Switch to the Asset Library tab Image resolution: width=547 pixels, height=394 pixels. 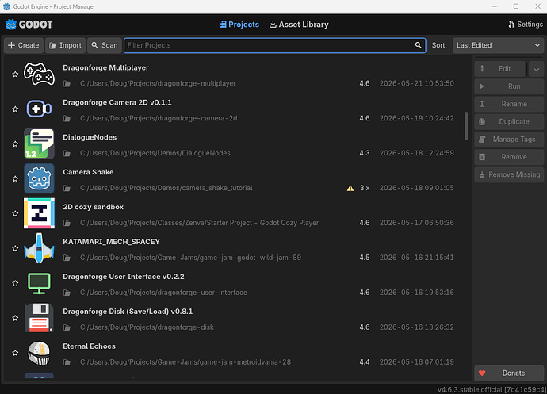tap(299, 25)
